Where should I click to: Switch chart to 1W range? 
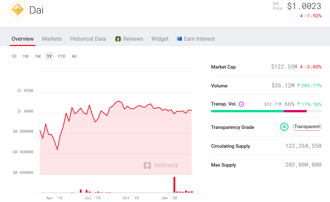[26, 56]
